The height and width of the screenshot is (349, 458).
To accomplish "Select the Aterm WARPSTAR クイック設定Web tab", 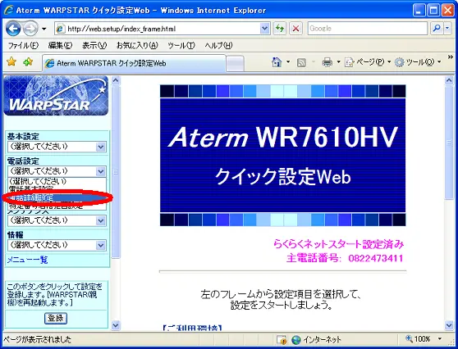I will coord(134,63).
